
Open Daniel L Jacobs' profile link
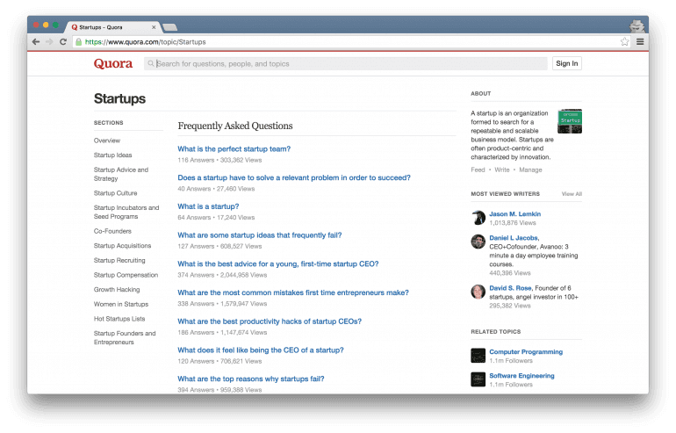click(x=514, y=238)
